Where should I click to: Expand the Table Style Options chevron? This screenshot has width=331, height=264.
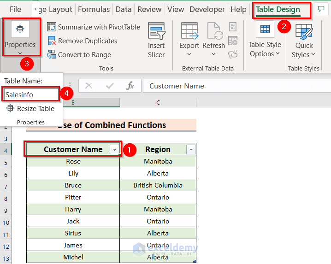(x=278, y=53)
